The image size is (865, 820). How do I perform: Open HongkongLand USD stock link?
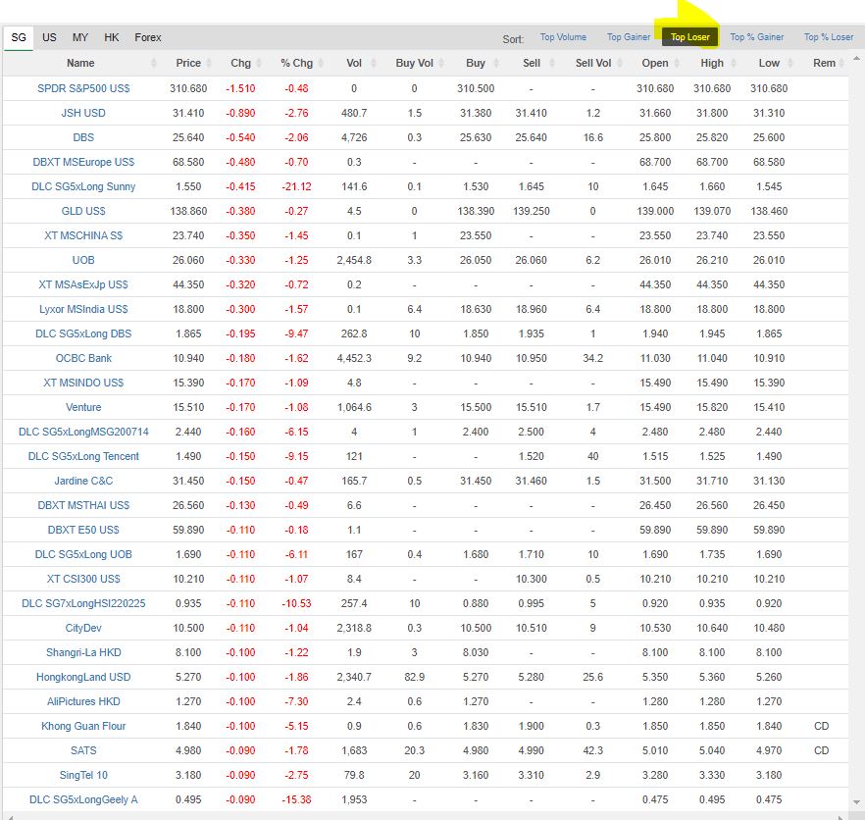point(83,677)
